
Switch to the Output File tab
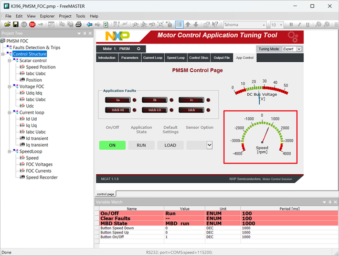point(221,58)
